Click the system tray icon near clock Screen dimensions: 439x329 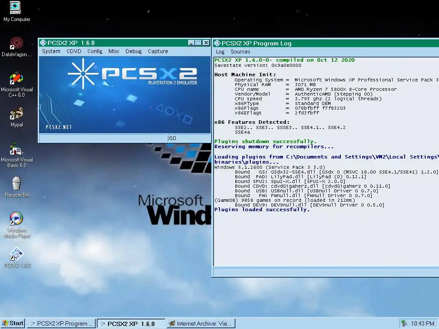pos(404,323)
